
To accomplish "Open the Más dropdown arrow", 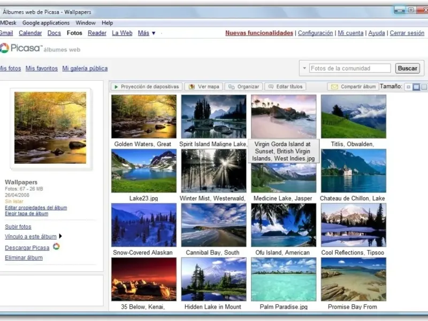I will pyautogui.click(x=154, y=33).
